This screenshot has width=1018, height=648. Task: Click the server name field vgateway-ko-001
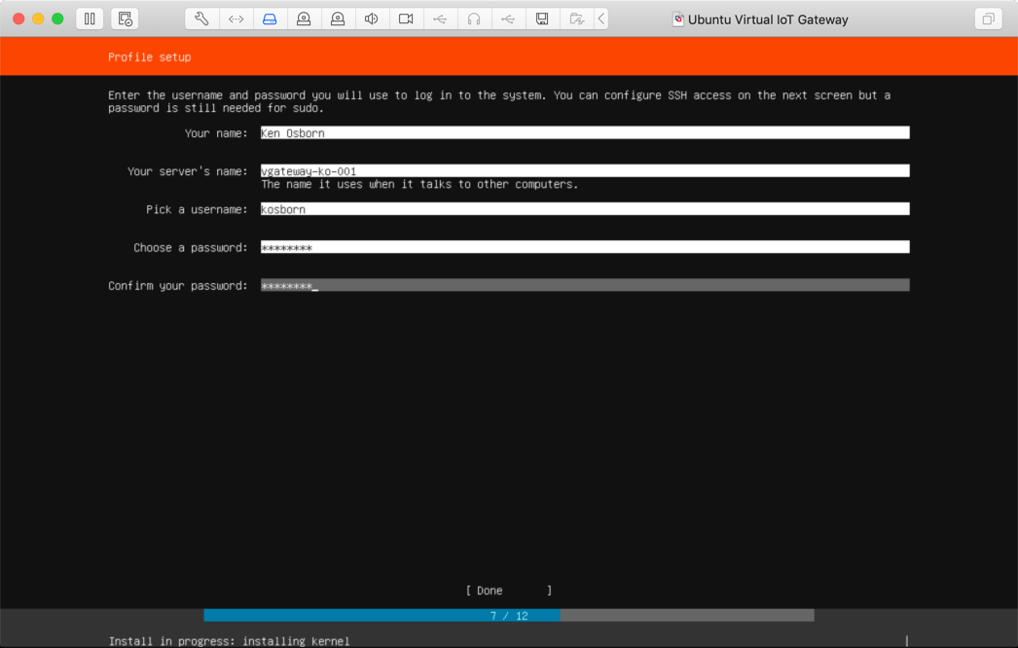[x=585, y=171]
